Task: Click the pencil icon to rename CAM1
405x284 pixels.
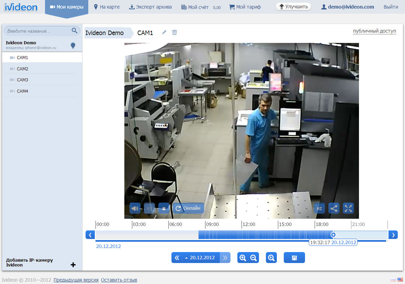Action: (x=164, y=32)
